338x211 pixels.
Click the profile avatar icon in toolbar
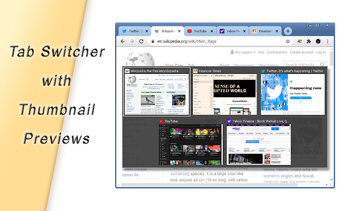(318, 41)
